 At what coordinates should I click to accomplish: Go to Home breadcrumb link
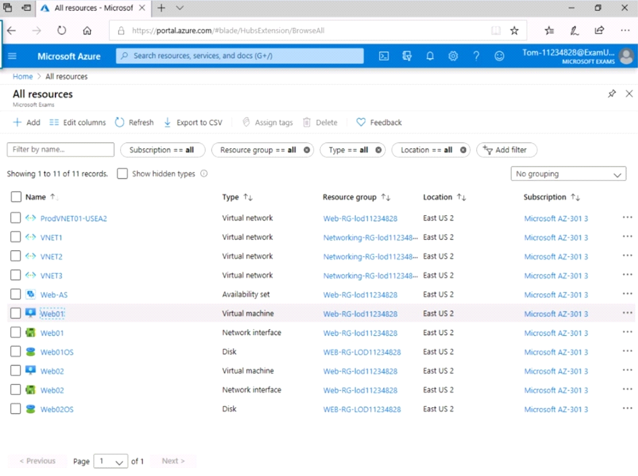tap(22, 76)
